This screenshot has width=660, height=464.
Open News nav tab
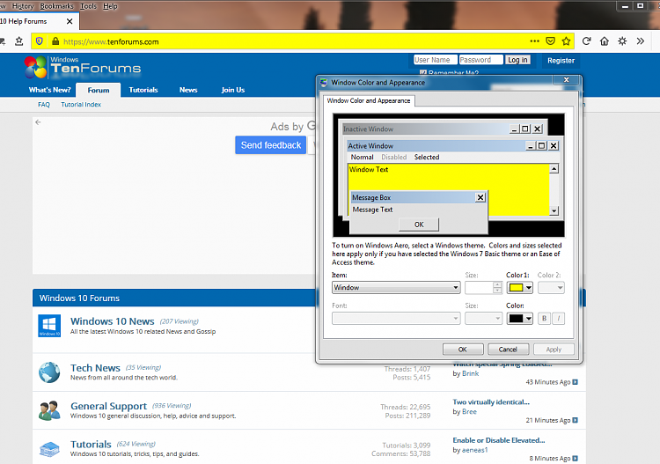[x=188, y=90]
